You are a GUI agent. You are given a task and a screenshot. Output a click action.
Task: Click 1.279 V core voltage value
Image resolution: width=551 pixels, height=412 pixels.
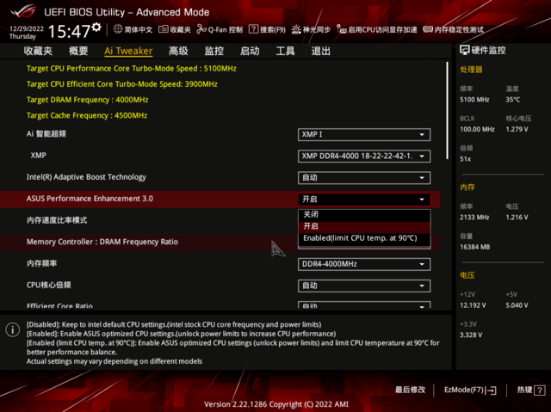(x=517, y=130)
